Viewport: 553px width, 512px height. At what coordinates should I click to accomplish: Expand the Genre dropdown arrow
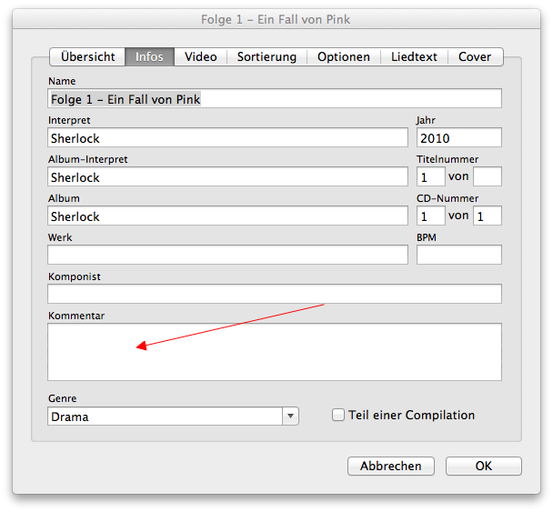coord(290,417)
